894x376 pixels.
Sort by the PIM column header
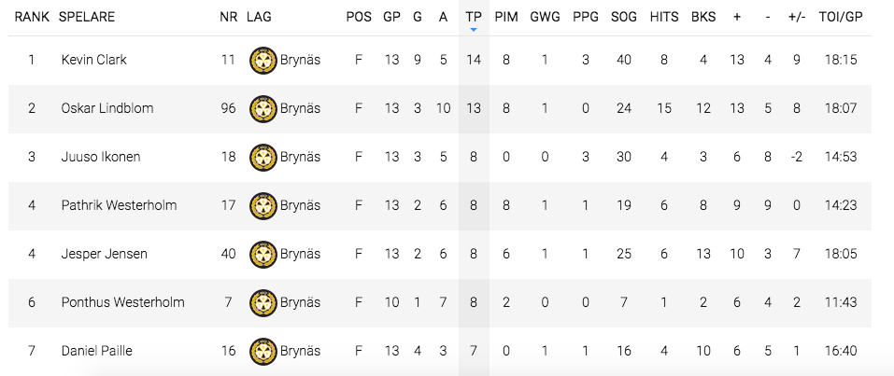506,17
